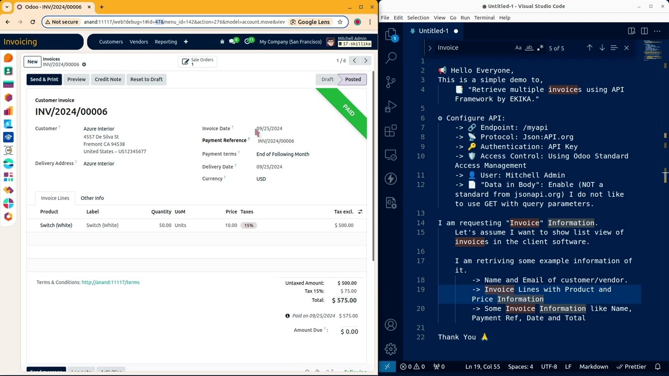This screenshot has width=669, height=376.
Task: Click the split editor icon in VS Code
Action: pos(644,31)
